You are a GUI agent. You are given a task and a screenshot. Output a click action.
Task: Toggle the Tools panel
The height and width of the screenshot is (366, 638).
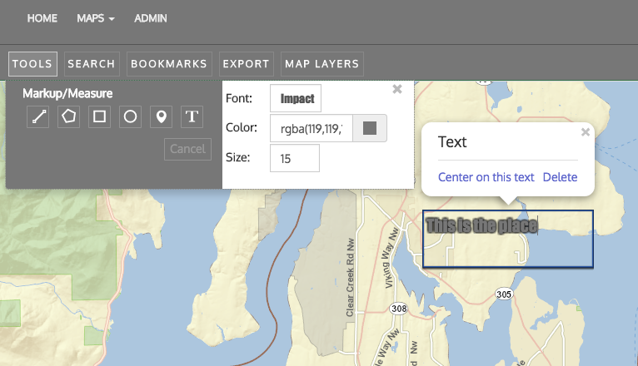coord(32,64)
